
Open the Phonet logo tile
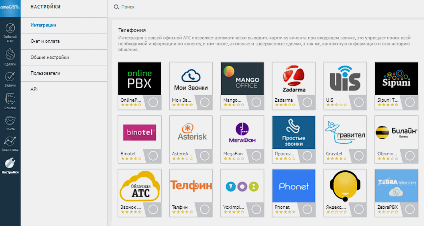click(x=294, y=186)
